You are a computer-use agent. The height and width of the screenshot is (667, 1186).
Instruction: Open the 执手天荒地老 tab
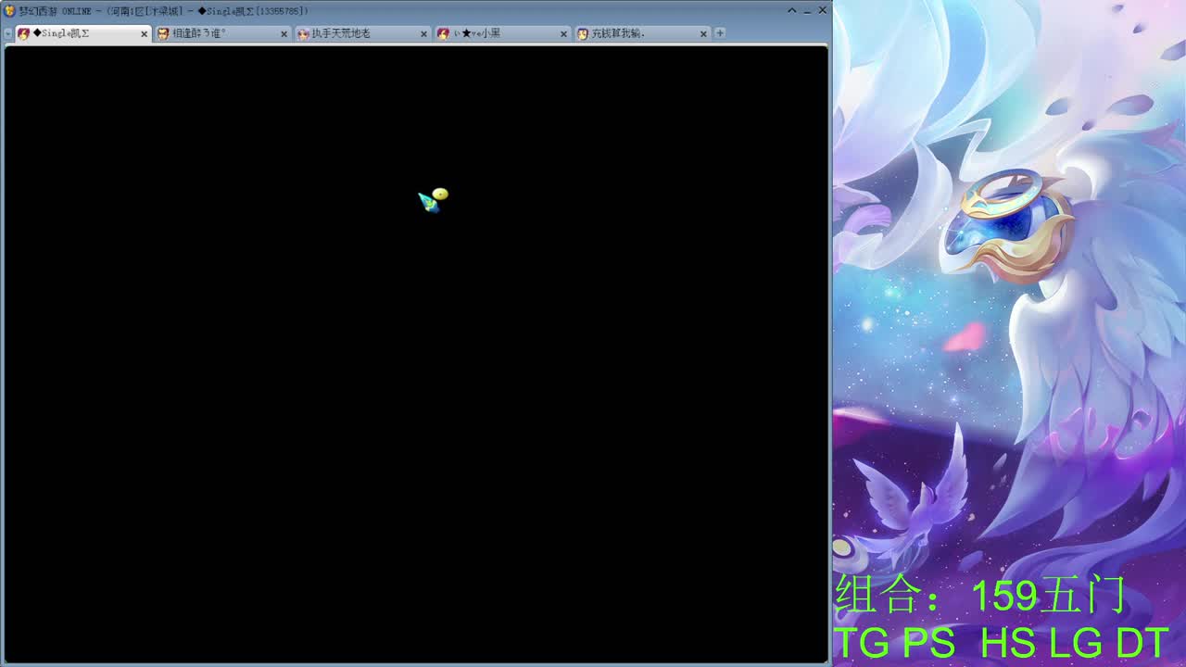(362, 33)
